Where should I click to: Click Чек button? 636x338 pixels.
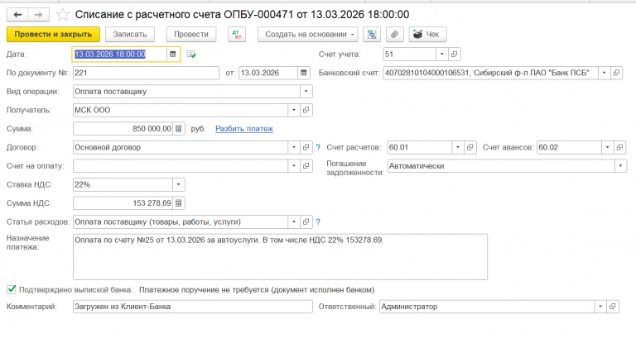coord(427,35)
